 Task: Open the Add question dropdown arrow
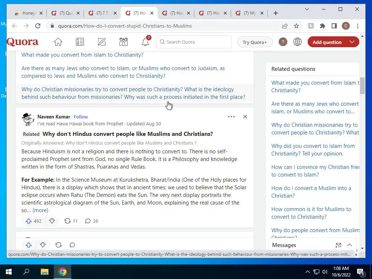coord(352,42)
